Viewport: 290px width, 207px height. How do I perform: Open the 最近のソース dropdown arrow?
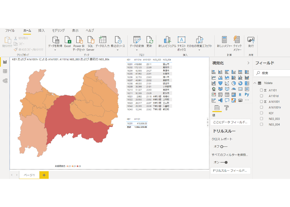(118, 50)
